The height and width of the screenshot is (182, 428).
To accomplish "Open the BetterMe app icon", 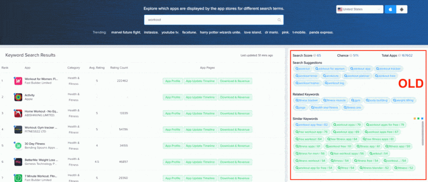I will [x=18, y=162].
